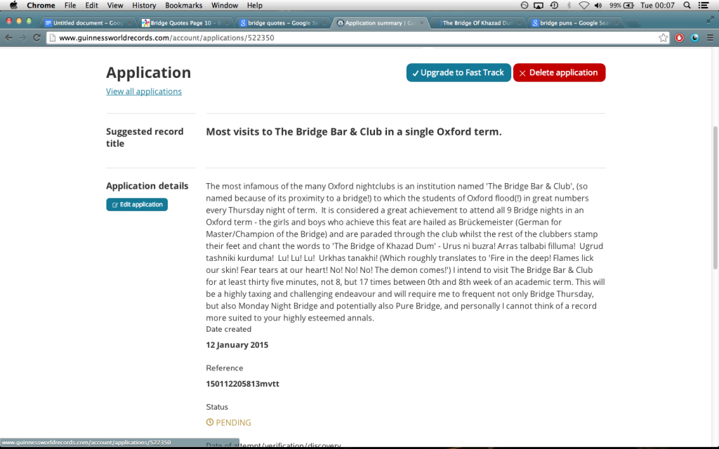Open the History menu
Screen dimensions: 719x449
pos(144,6)
